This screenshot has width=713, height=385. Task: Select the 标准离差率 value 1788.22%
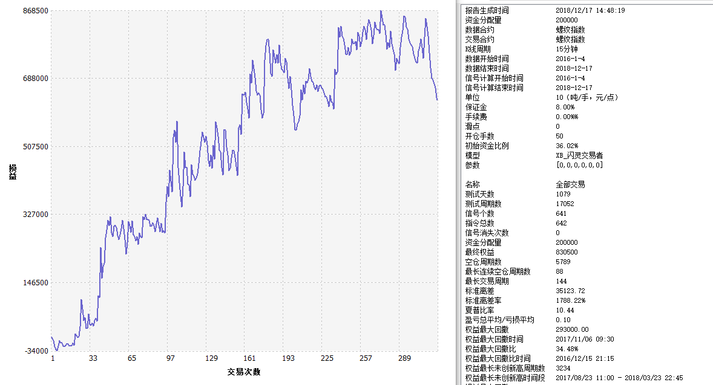coord(570,300)
